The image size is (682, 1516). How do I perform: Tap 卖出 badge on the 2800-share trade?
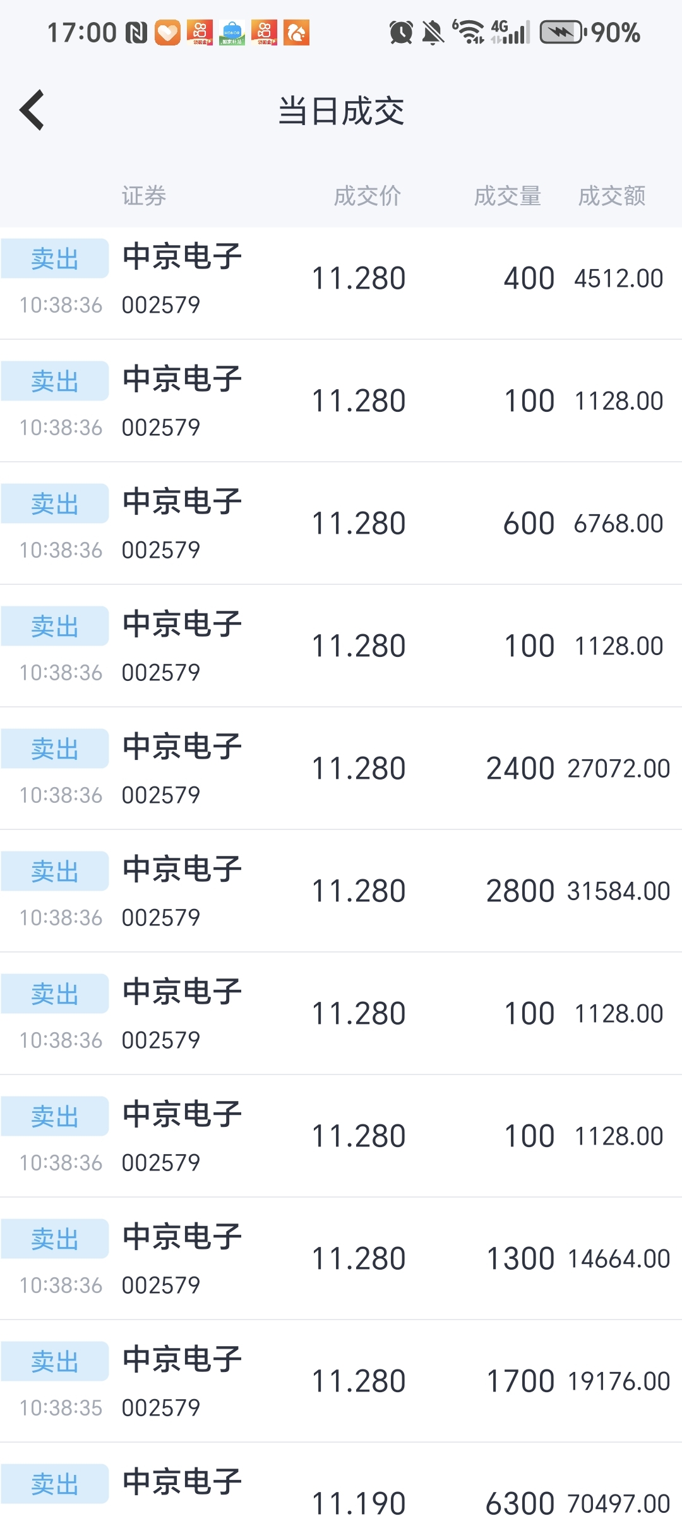click(x=55, y=872)
